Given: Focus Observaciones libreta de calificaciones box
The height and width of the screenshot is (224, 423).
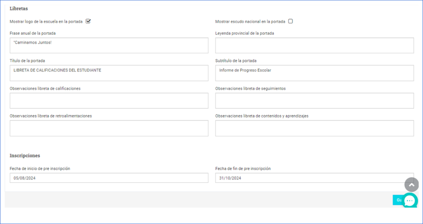Looking at the screenshot, I should [x=109, y=100].
